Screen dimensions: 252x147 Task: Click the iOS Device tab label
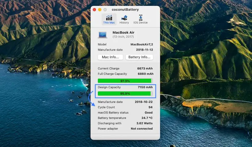tap(141, 23)
